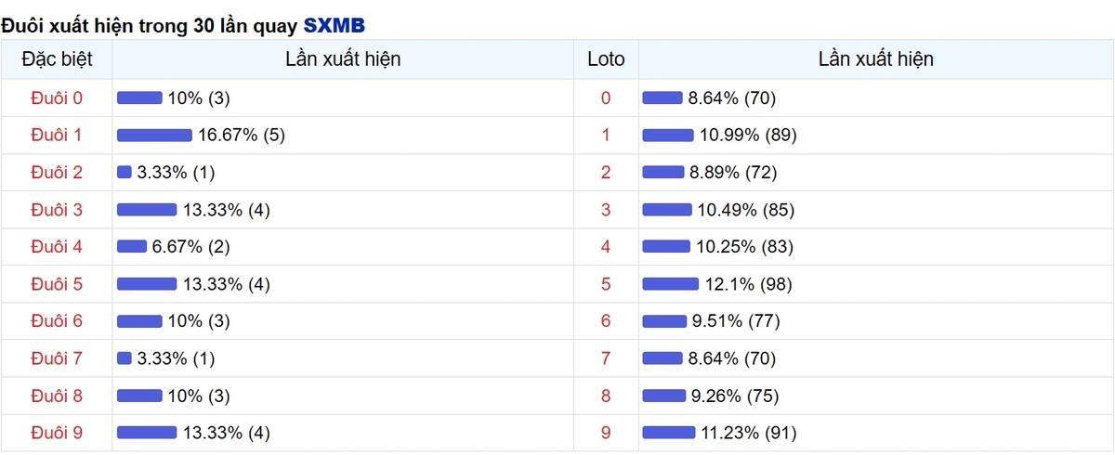Click the 3.33% bar for Đuôi 2
This screenshot has height=455, width=1115.
[x=125, y=172]
